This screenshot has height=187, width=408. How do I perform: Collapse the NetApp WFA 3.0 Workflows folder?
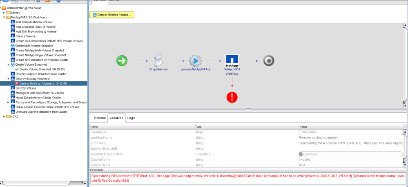[4, 18]
